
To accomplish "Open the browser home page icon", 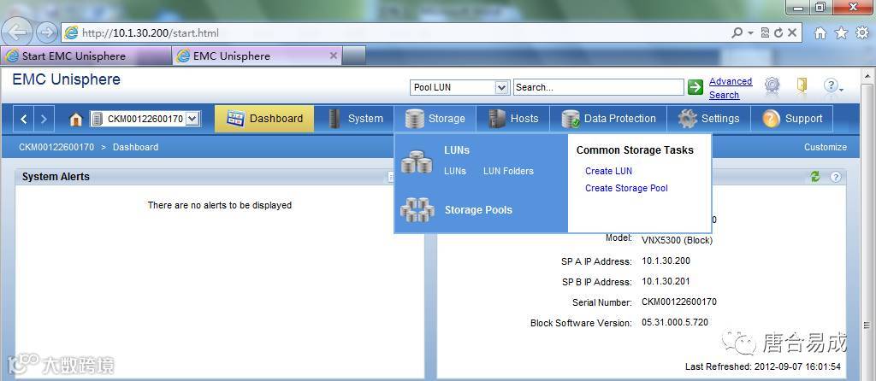I will click(x=820, y=33).
